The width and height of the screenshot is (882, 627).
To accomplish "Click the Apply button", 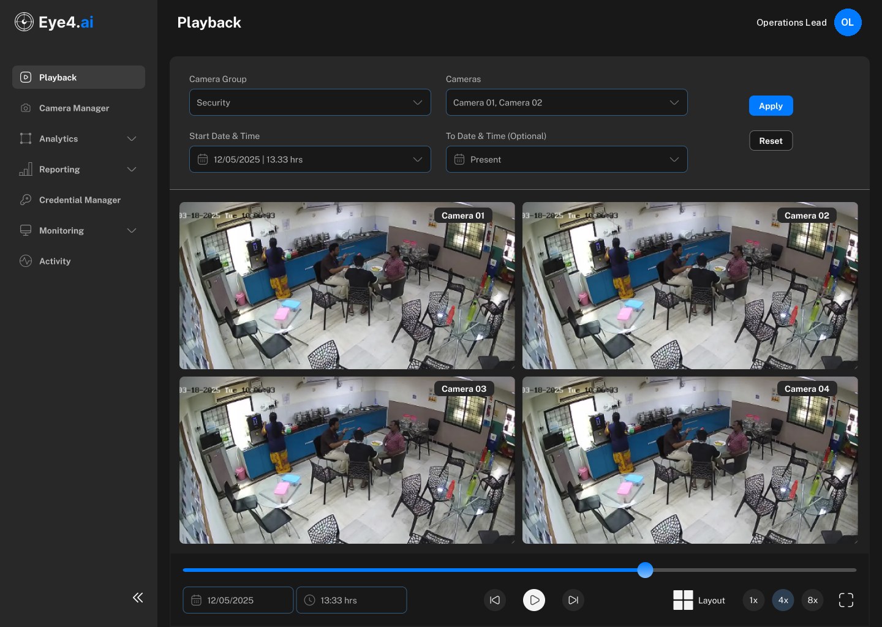I will (x=771, y=105).
